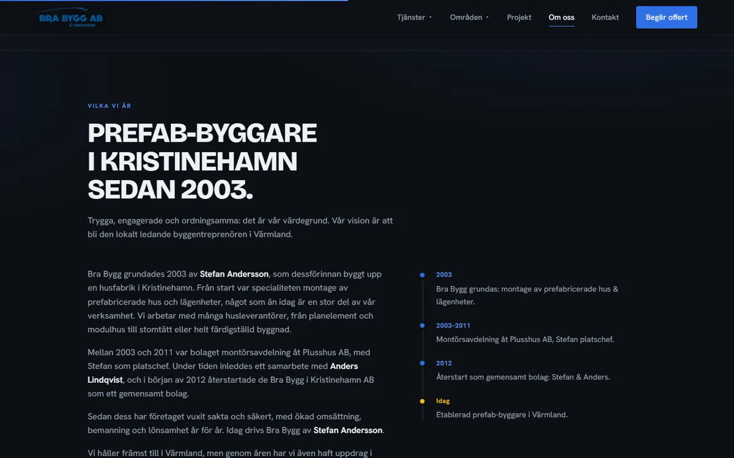Expand the Tjänster dropdown menu

[414, 17]
